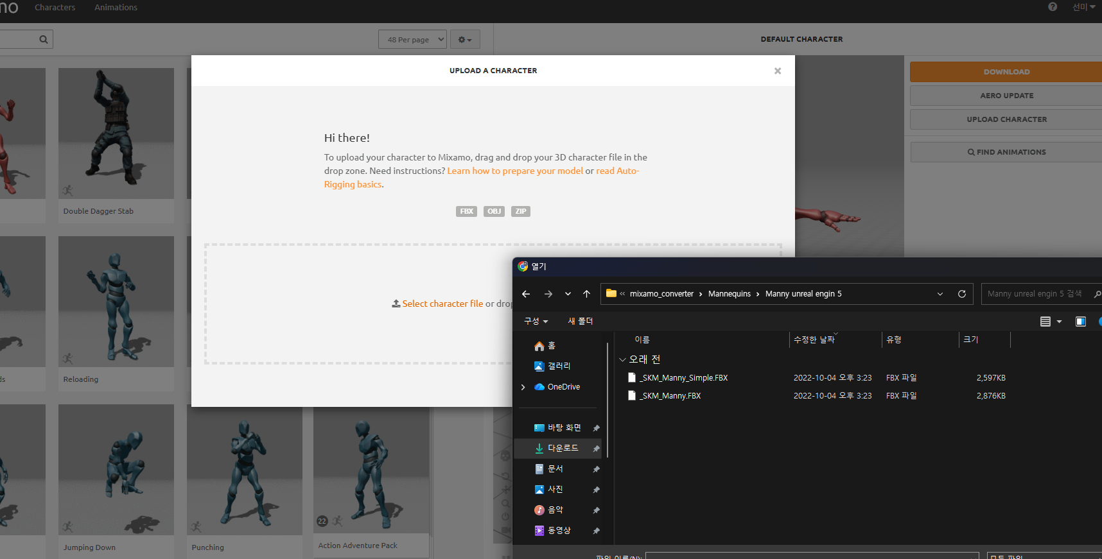Click the pin icon beside 문서
This screenshot has width=1102, height=559.
(596, 469)
